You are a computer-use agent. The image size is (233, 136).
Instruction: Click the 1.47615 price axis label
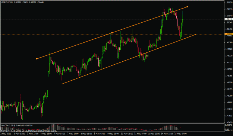tap(229, 116)
